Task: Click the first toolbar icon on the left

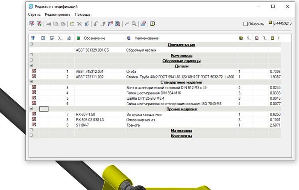Action: pos(32,24)
